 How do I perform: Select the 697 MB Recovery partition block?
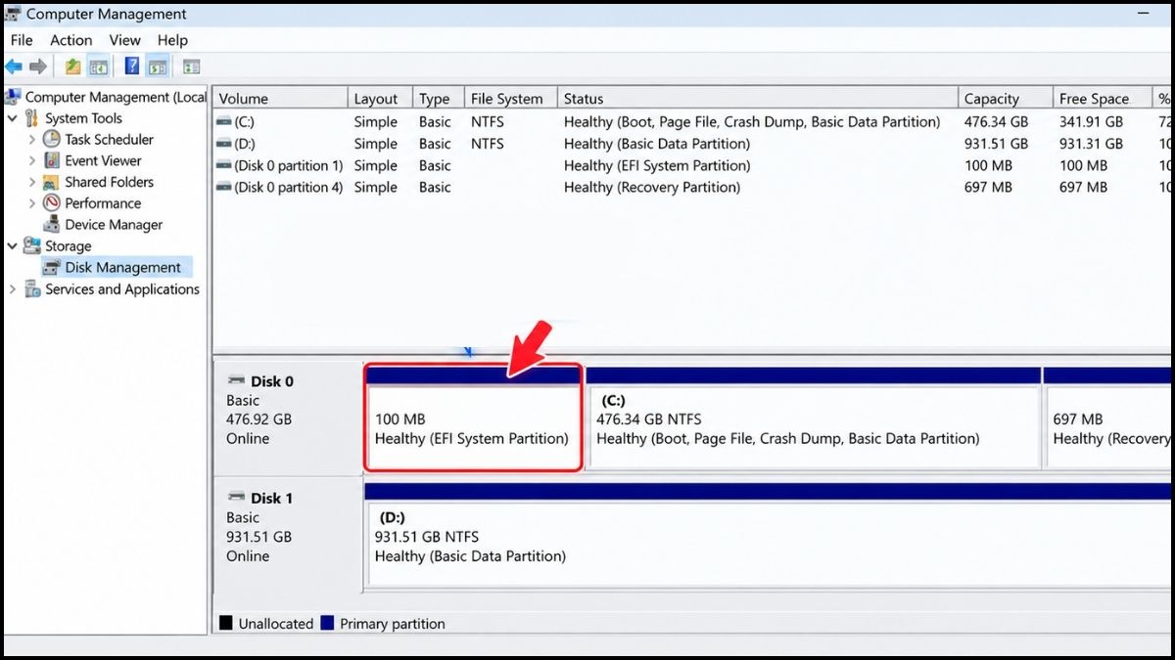pyautogui.click(x=1108, y=418)
